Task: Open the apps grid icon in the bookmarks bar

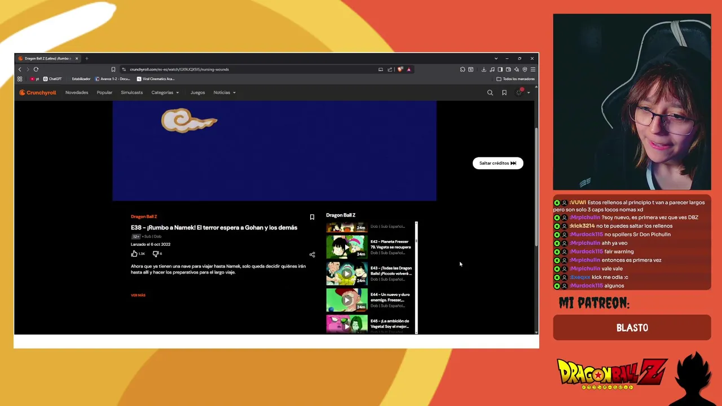Action: coord(20,79)
